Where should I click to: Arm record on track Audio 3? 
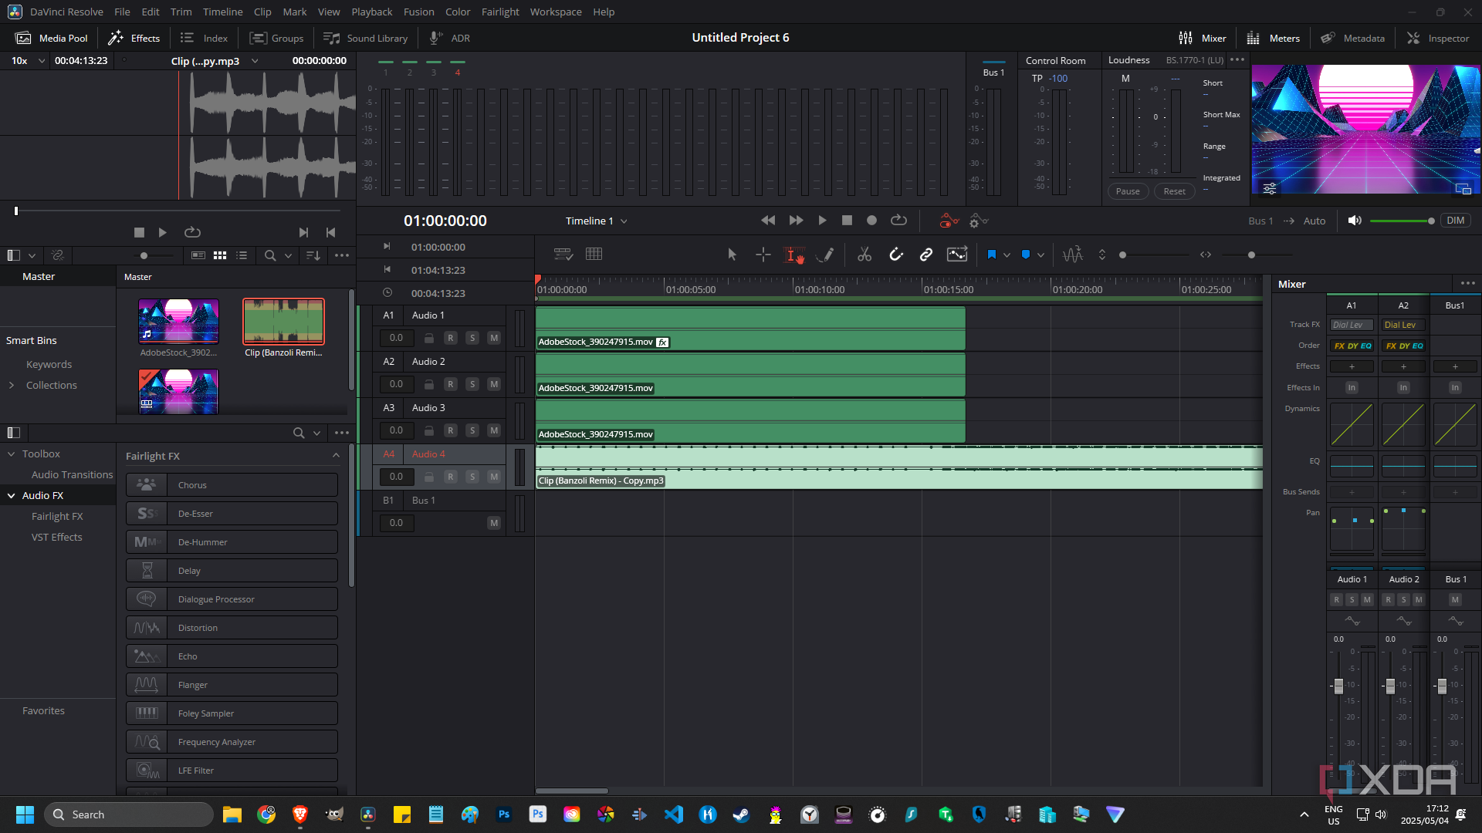451,430
